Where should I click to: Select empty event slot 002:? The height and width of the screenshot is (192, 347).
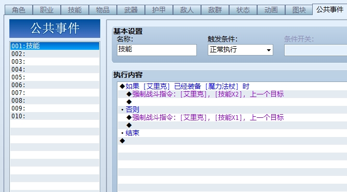55,53
